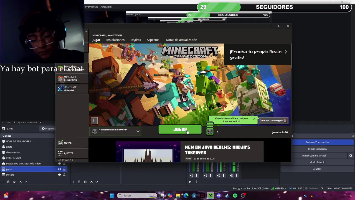Click the taskbar Buscar search box

pyautogui.click(x=137, y=196)
